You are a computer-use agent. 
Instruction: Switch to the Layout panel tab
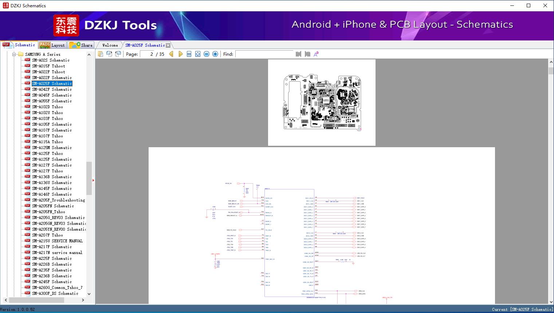[52, 45]
